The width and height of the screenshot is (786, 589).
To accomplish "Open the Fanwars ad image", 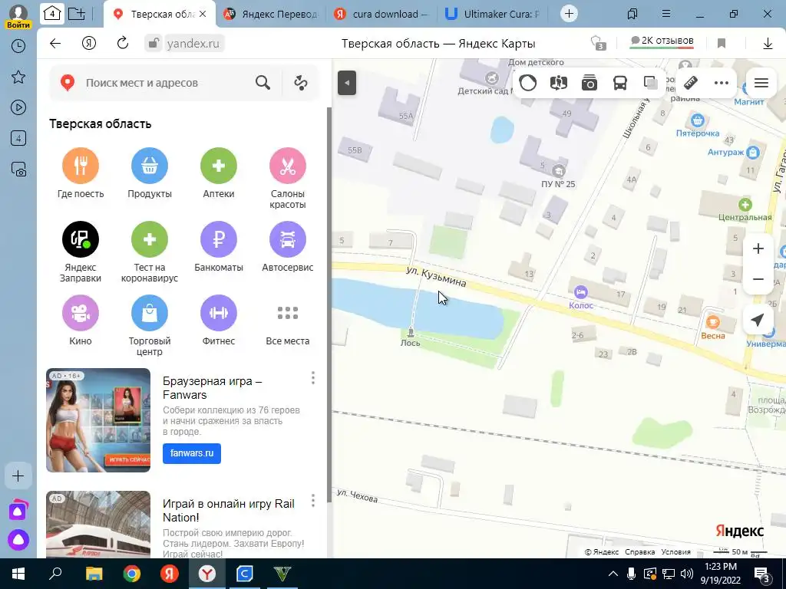I will click(x=98, y=420).
